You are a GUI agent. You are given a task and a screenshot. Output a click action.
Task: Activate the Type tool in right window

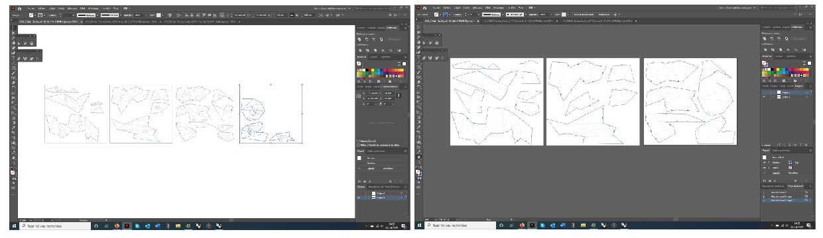[419, 58]
